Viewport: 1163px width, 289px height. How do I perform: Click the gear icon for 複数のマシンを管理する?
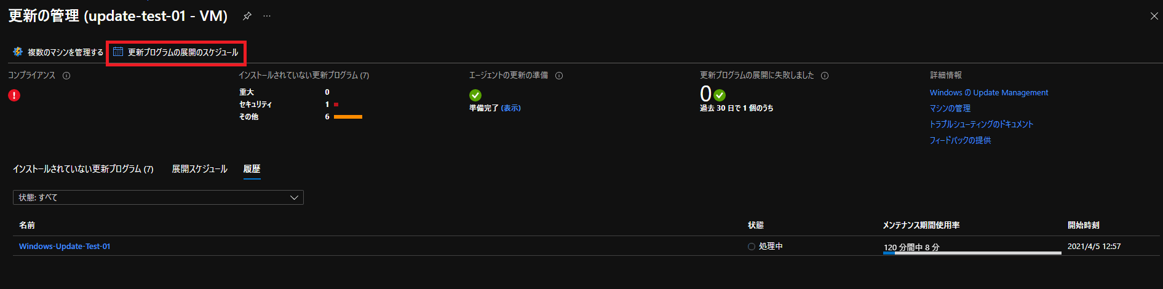tap(18, 52)
